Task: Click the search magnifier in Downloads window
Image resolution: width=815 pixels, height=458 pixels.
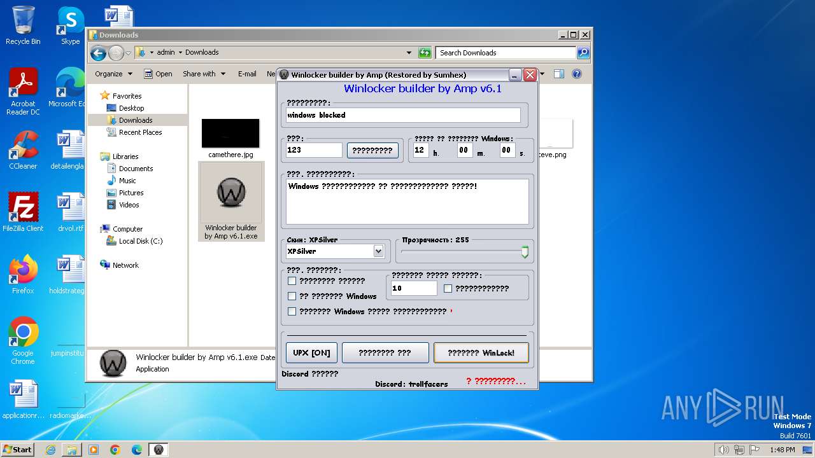Action: [583, 53]
